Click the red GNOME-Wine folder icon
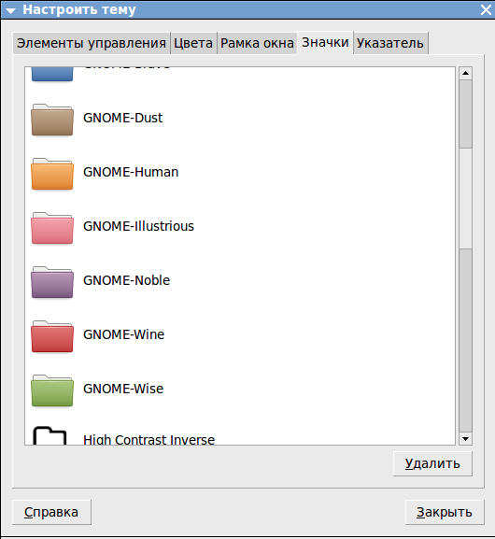Screen dimensions: 495x539 (x=52, y=336)
